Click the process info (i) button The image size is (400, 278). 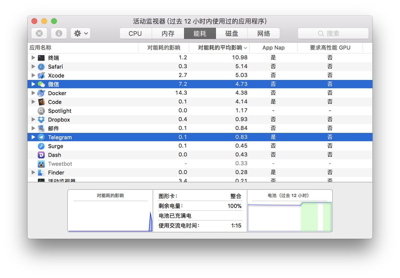[59, 33]
